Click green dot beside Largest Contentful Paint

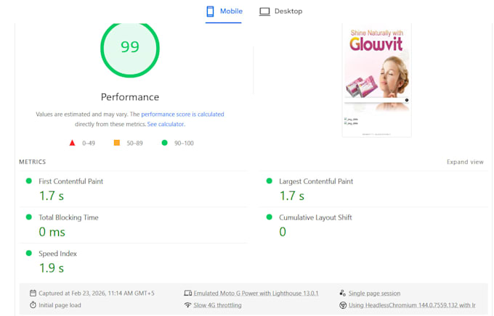click(269, 180)
